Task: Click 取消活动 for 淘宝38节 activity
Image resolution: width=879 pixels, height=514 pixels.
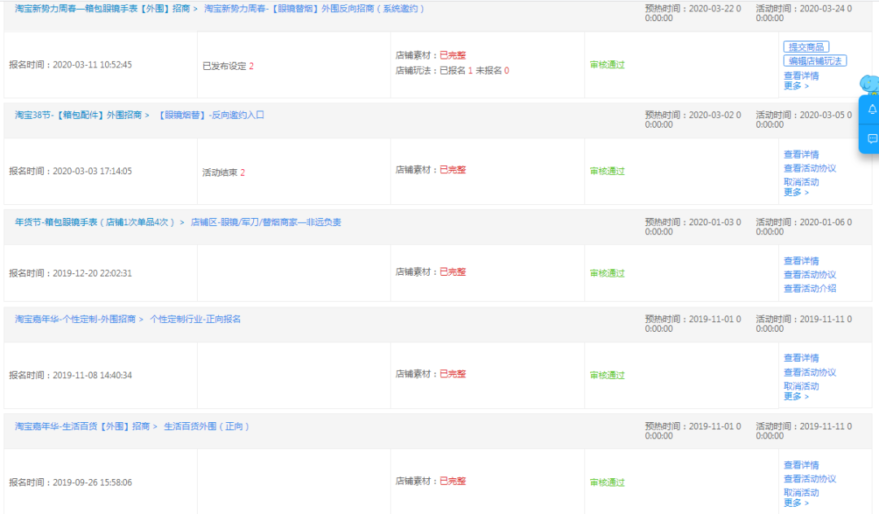Action: (x=801, y=182)
